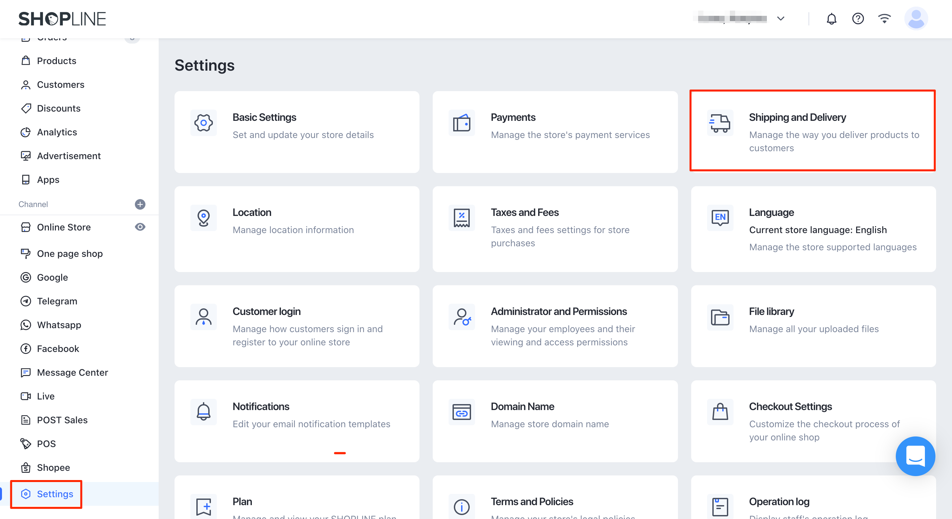Toggle Online Store preview eye icon
952x519 pixels.
(x=140, y=227)
